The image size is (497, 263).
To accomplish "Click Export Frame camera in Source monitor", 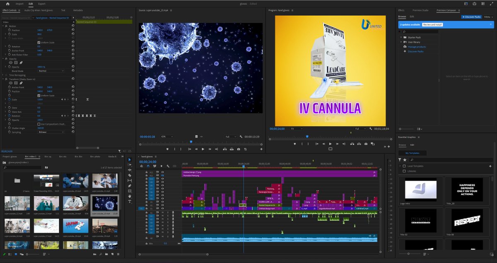I will (238, 149).
